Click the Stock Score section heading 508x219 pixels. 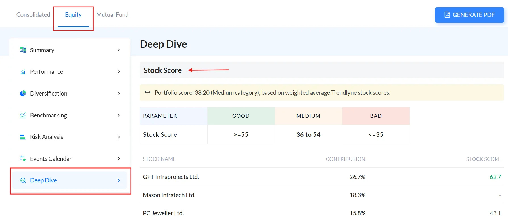163,70
